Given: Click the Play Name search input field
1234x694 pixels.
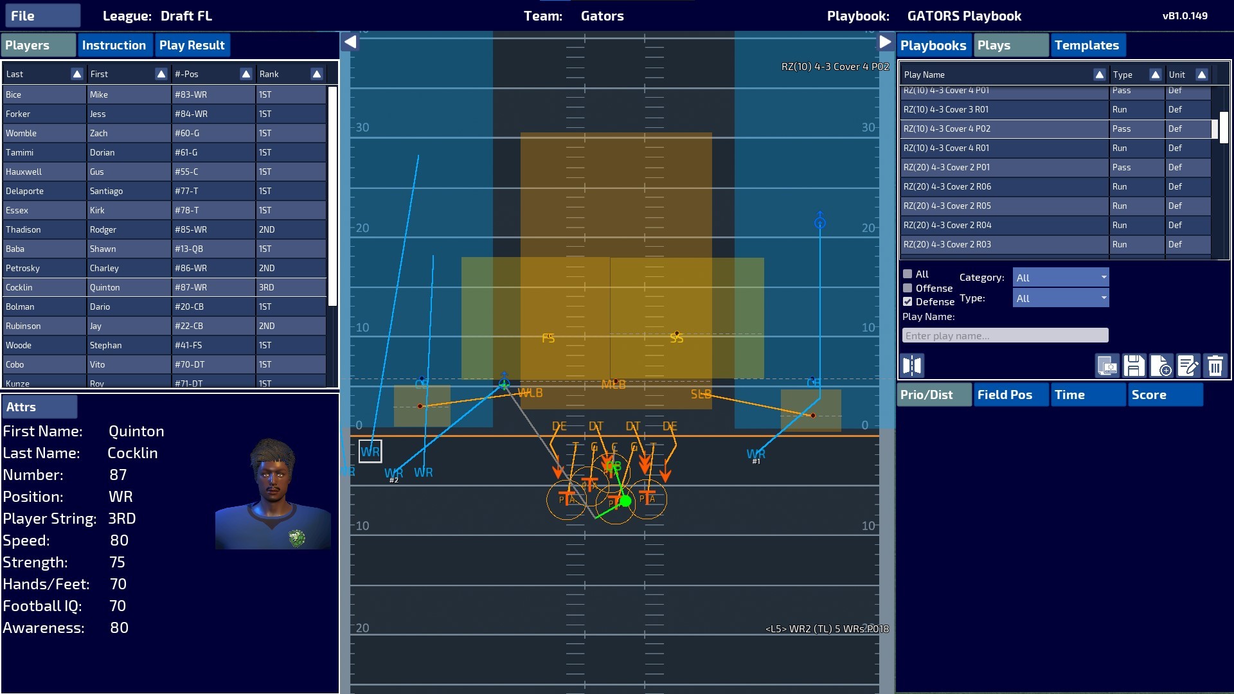Looking at the screenshot, I should click(x=1005, y=335).
